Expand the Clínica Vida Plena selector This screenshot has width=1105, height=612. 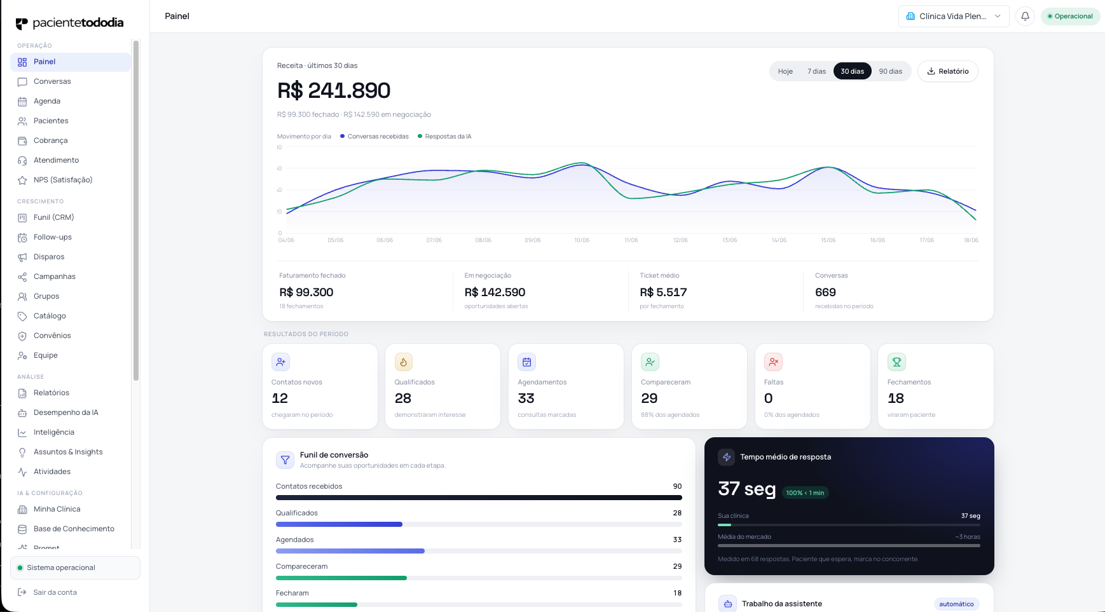coord(954,17)
